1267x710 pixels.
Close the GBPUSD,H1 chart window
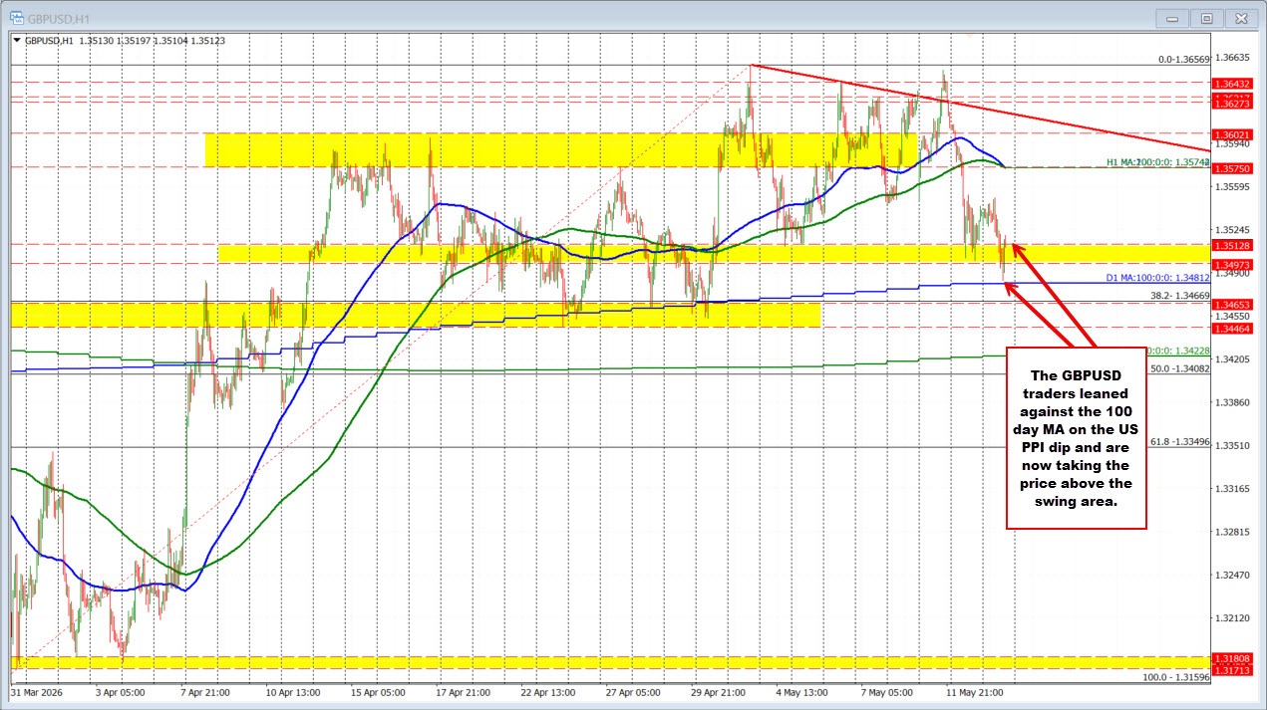[x=1240, y=18]
